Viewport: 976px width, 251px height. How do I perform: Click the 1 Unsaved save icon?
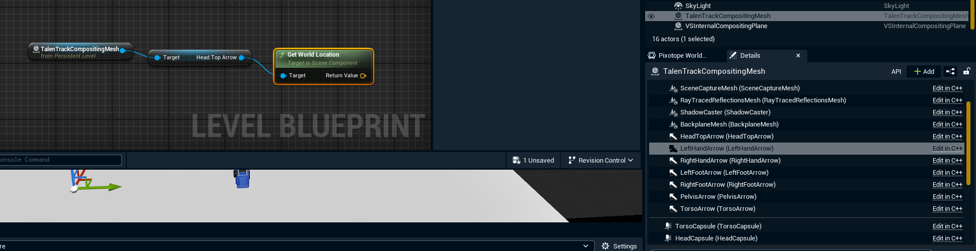coord(516,160)
